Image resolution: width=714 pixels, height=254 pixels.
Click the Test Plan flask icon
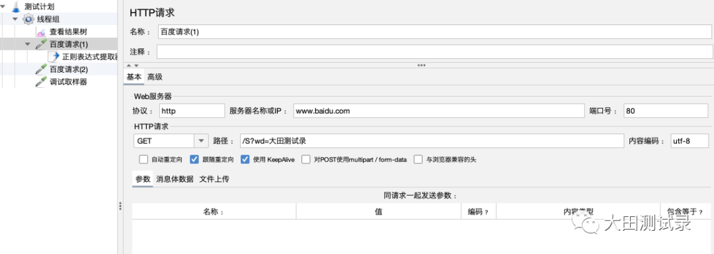[17, 7]
